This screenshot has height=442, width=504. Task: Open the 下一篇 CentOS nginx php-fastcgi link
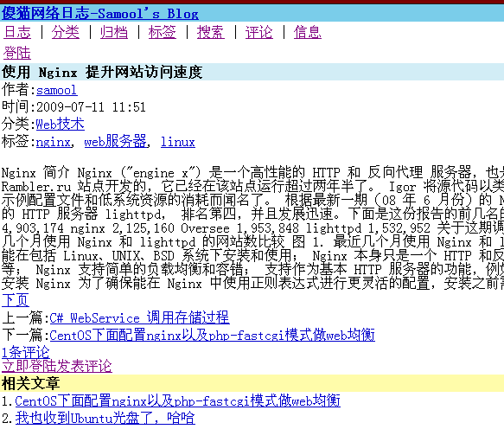(212, 336)
